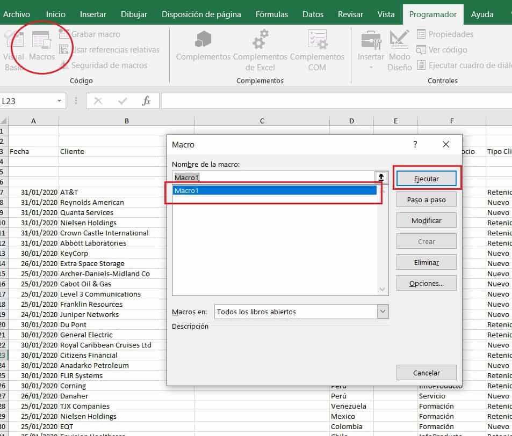Viewport: 512px width, 436px height.
Task: Click the Opciones... button
Action: point(426,283)
